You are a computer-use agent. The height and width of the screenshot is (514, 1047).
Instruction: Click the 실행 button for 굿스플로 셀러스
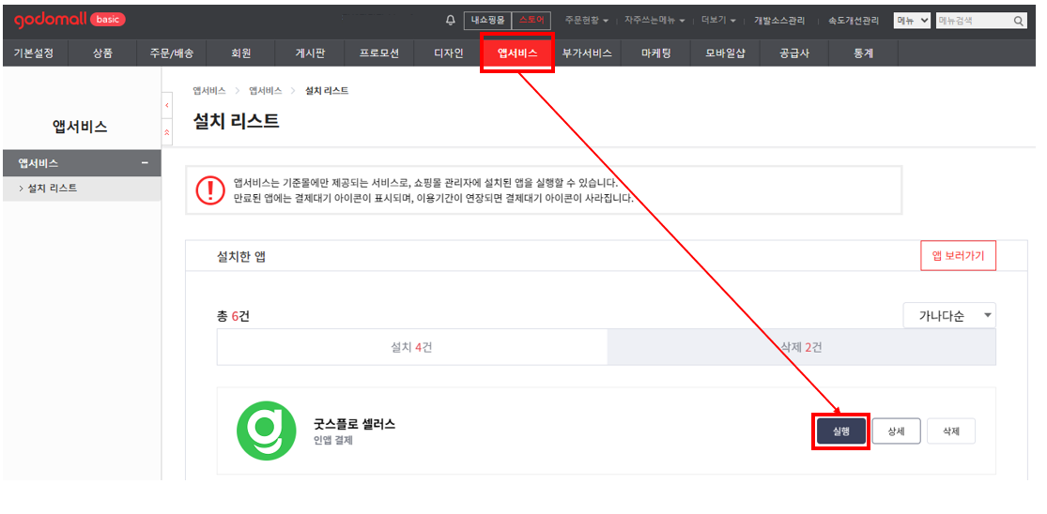coord(840,431)
